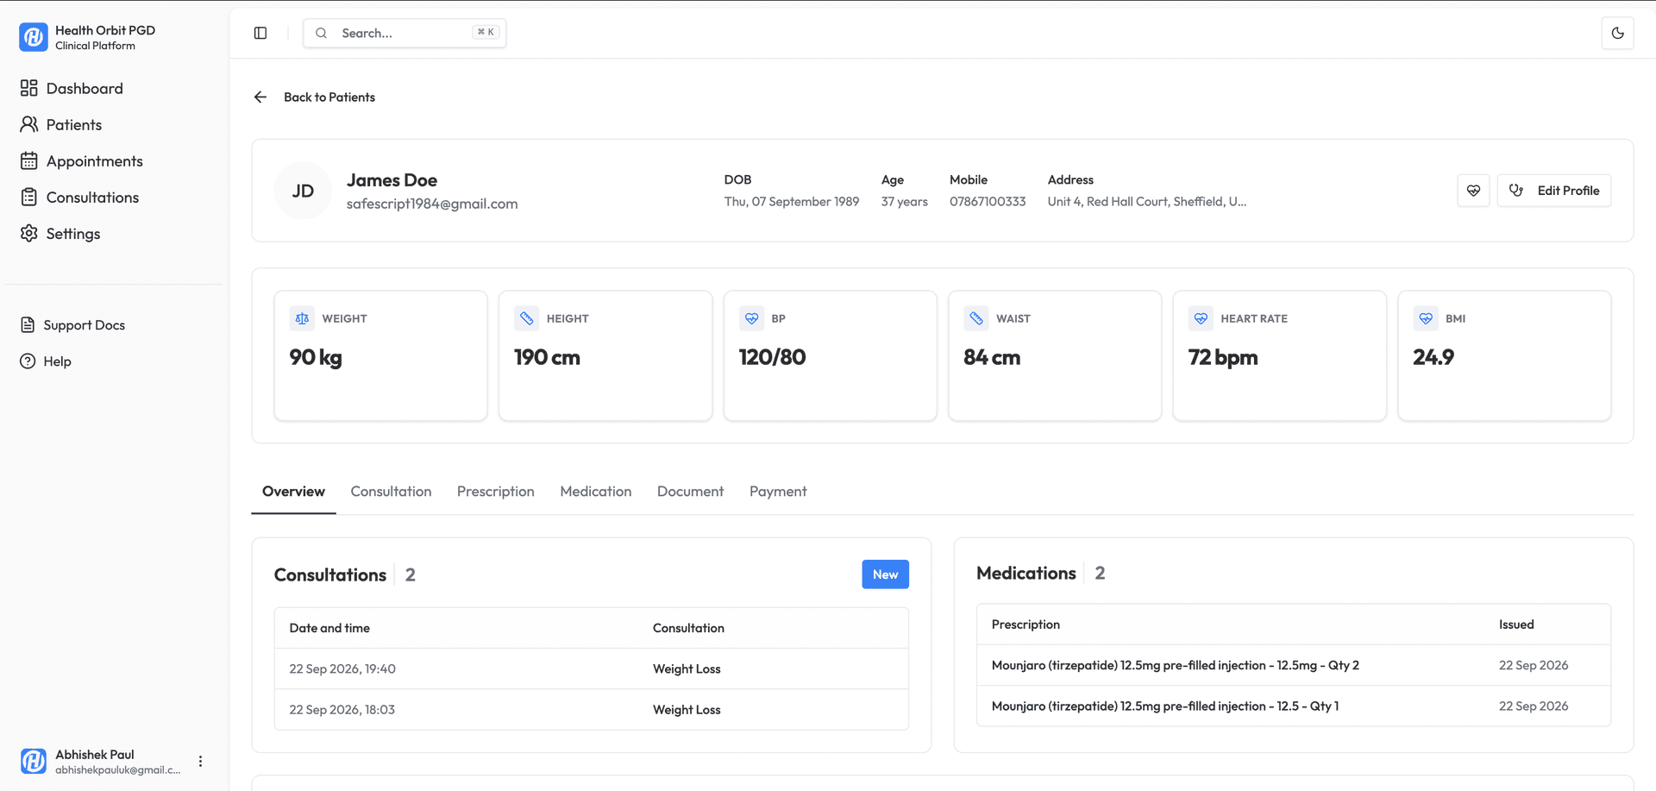The width and height of the screenshot is (1656, 791).
Task: Switch to the Prescription tab
Action: [496, 491]
